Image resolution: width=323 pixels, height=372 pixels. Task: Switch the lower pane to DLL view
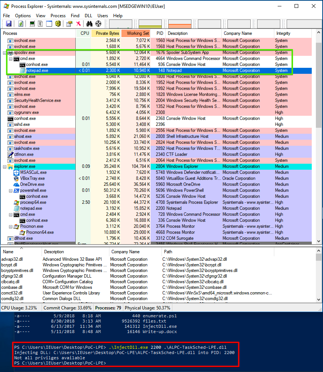click(58, 23)
